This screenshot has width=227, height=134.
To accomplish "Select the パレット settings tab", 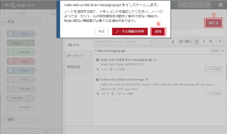I will point(73,44).
